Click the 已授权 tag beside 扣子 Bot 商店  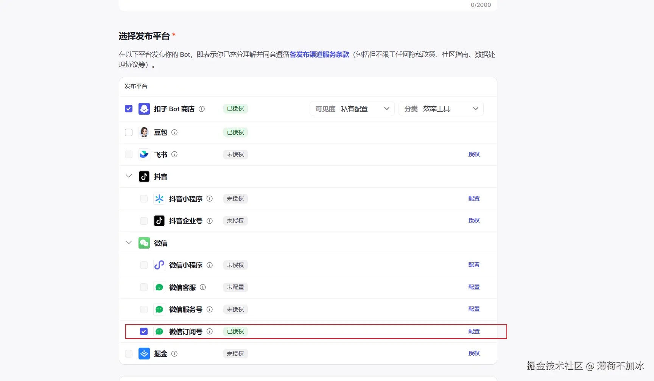235,109
